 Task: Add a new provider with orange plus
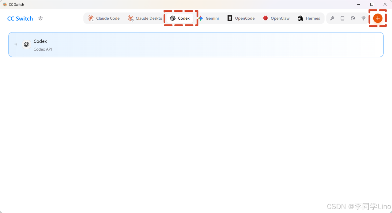coord(378,18)
